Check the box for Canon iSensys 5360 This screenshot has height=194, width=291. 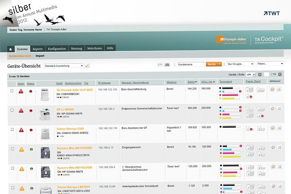(12, 129)
